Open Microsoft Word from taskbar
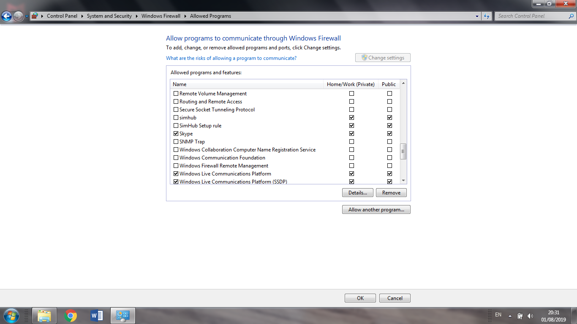 [97, 316]
